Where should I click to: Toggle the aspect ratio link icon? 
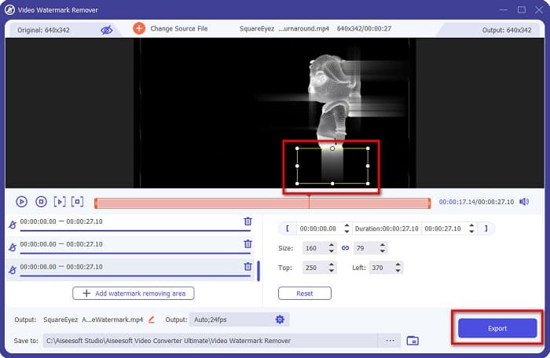(345, 248)
